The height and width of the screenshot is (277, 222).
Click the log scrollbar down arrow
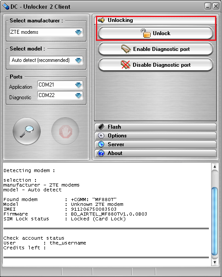click(x=215, y=262)
